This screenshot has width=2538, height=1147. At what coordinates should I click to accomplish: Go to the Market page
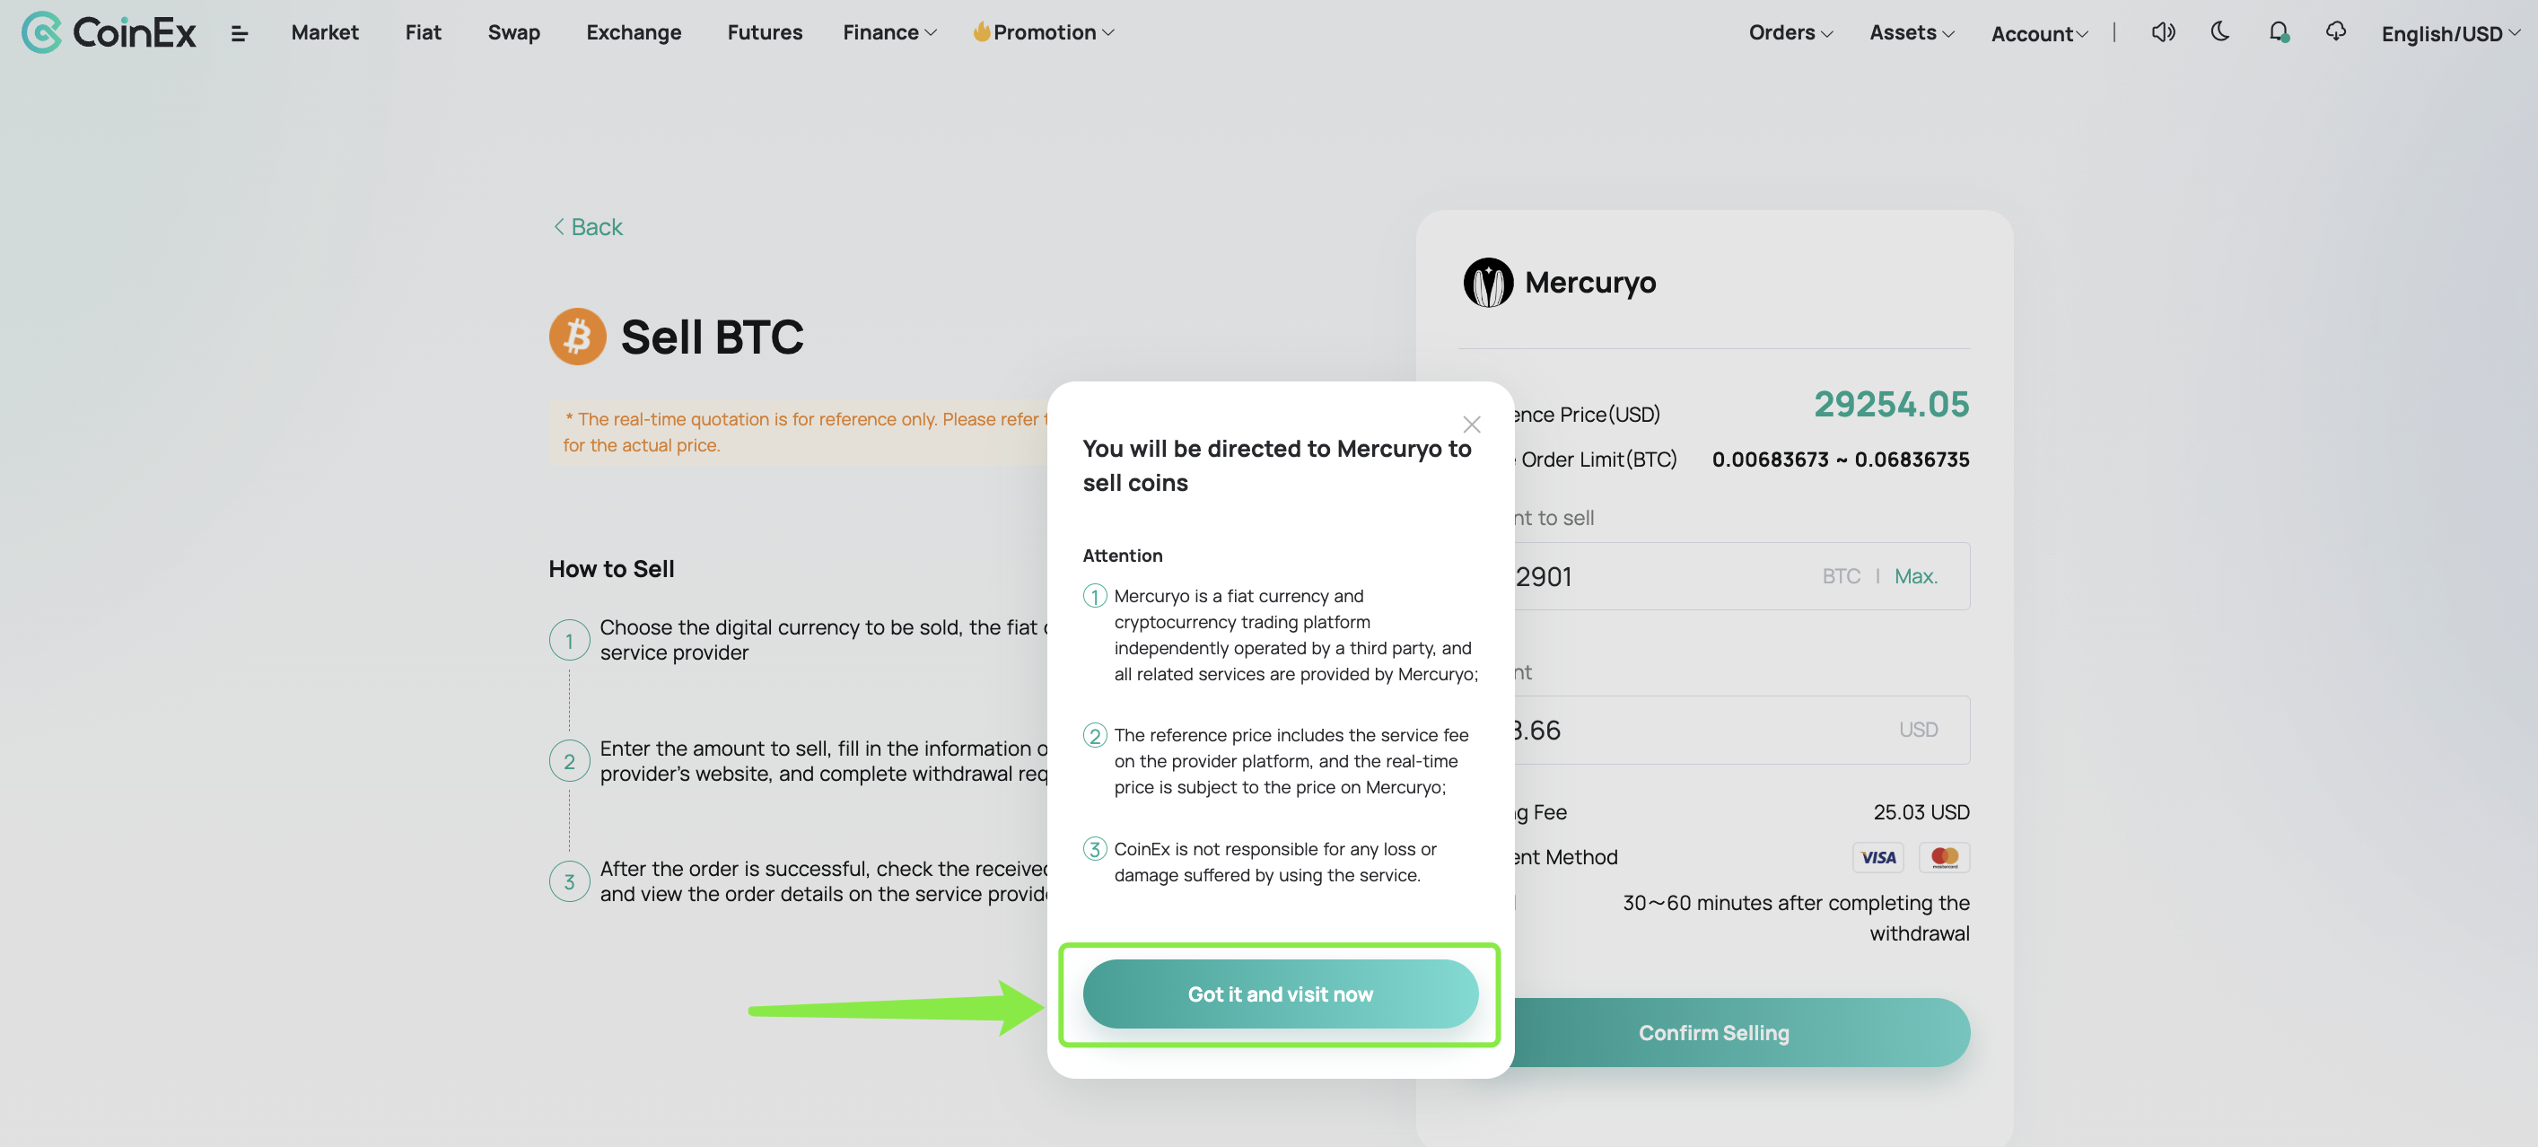click(324, 32)
